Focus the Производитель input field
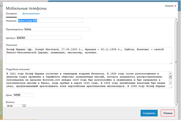The image size is (181, 123). [x=56, y=29]
